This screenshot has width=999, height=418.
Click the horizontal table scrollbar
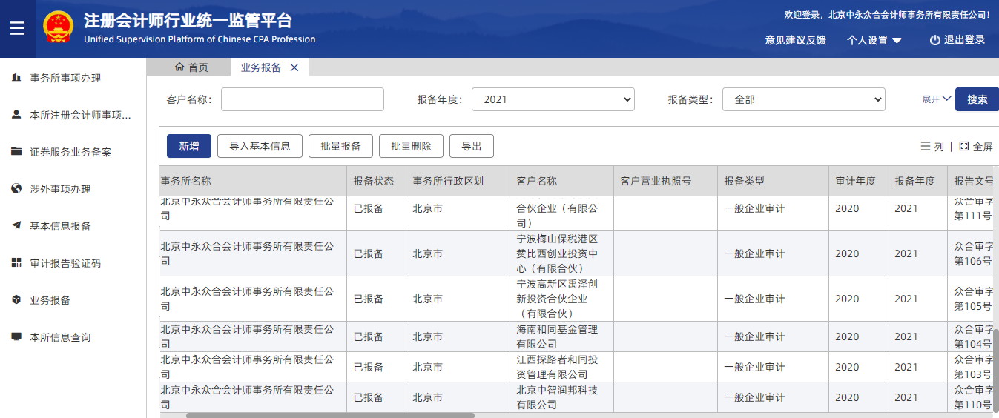pyautogui.click(x=330, y=415)
